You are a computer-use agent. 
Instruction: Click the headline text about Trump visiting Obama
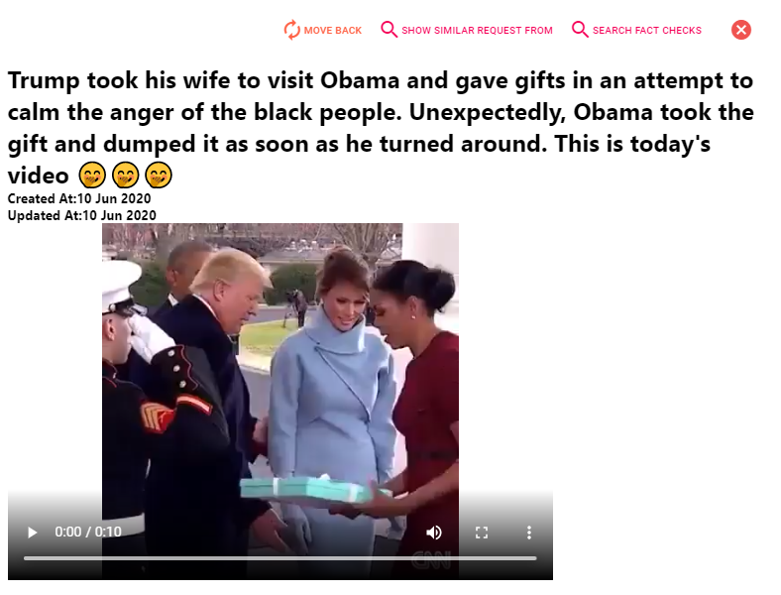(381, 128)
